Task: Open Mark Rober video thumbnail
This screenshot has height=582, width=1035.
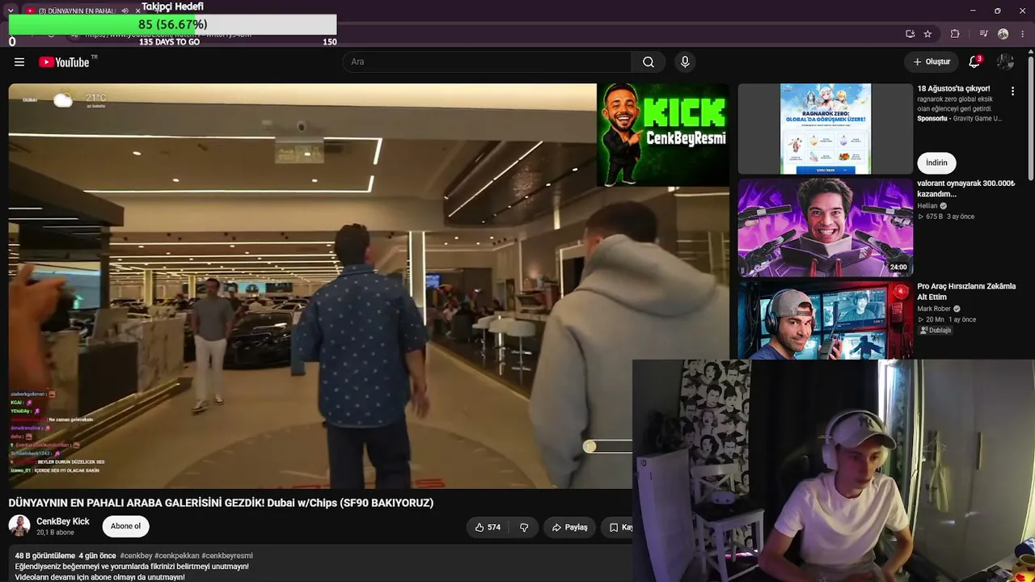Action: pos(826,319)
